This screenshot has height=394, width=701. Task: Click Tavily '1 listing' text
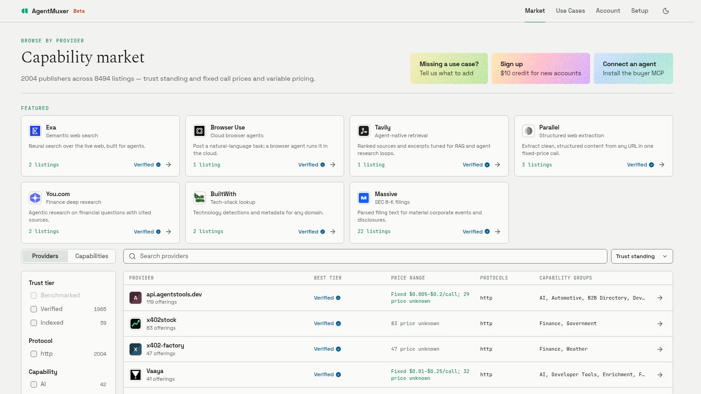coord(371,165)
